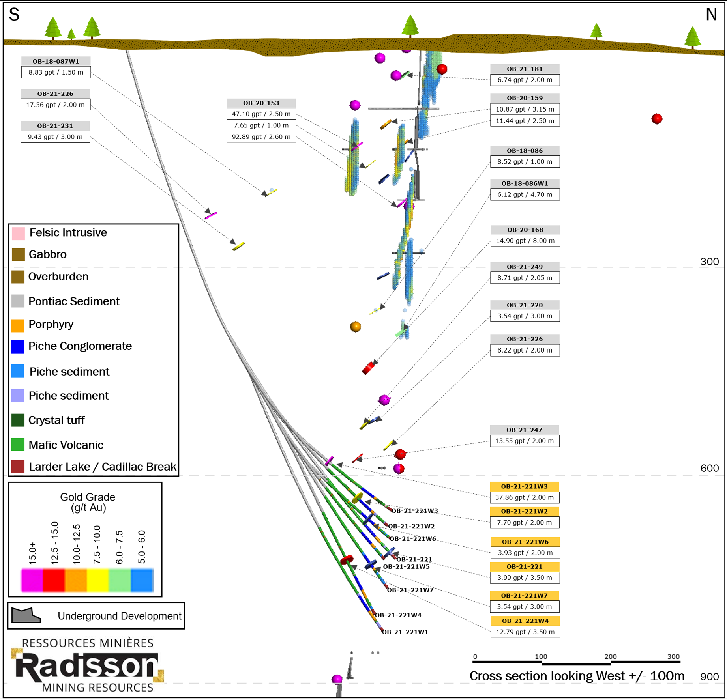Click the orange sphere marker
727x699 pixels.
click(355, 327)
